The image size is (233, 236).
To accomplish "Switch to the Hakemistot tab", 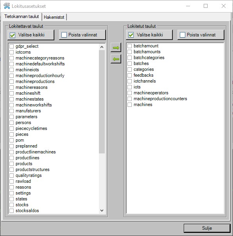I will 54,17.
